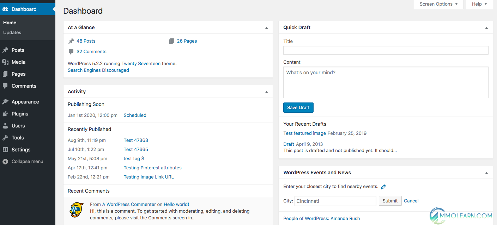Click the Appearance paintbrush icon
This screenshot has height=225, width=497.
tap(5, 102)
